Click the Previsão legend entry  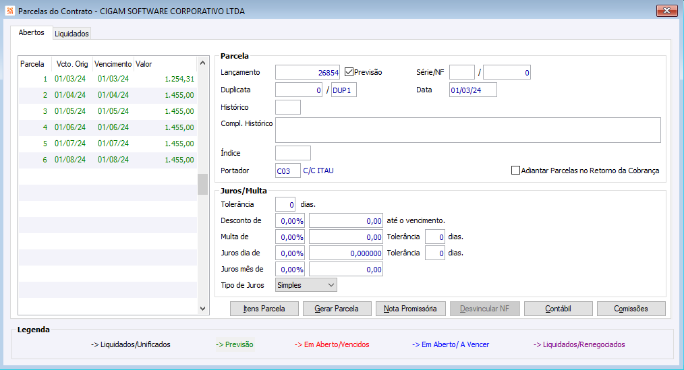(x=235, y=344)
